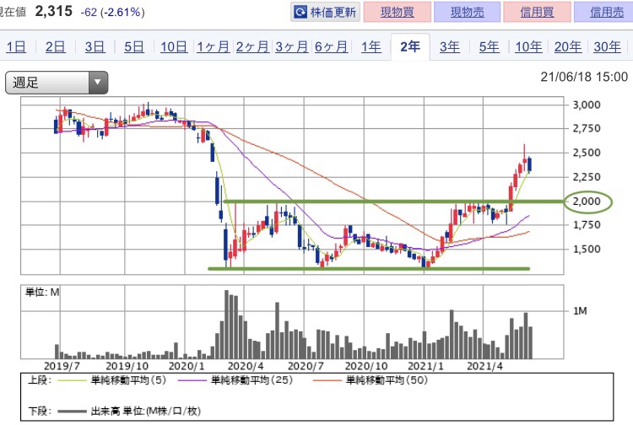Switch to the 5日 period tab

coord(134,46)
